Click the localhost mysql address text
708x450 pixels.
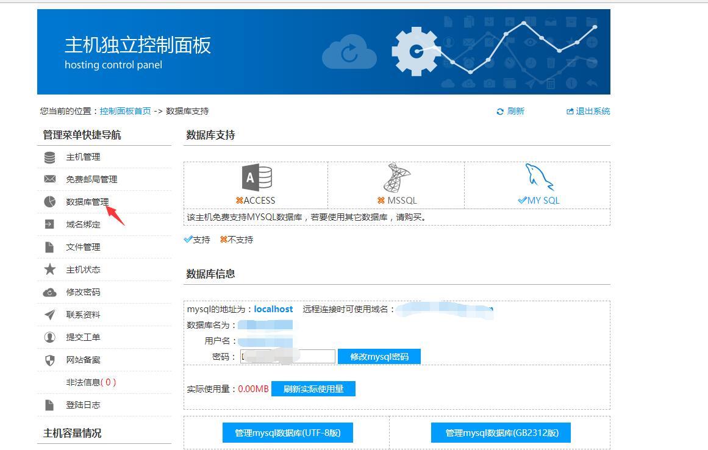273,309
